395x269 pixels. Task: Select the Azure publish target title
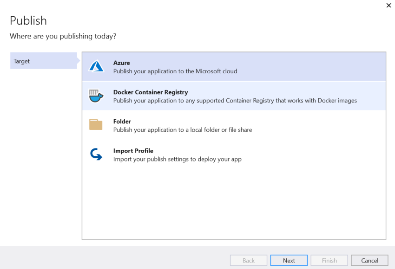coord(122,63)
